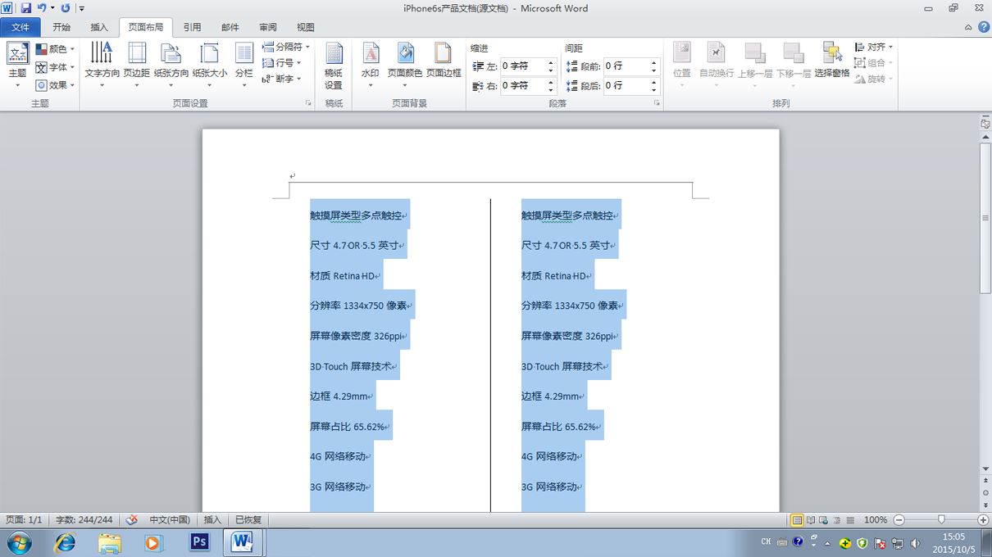Open the 文件 file tab

tap(20, 27)
